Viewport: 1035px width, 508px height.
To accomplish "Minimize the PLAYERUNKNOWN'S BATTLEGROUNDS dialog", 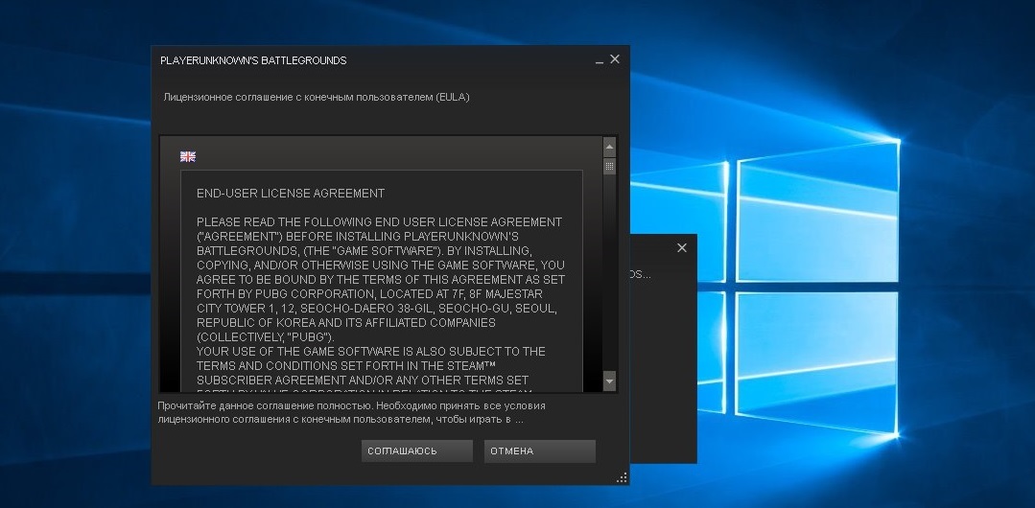I will click(600, 61).
